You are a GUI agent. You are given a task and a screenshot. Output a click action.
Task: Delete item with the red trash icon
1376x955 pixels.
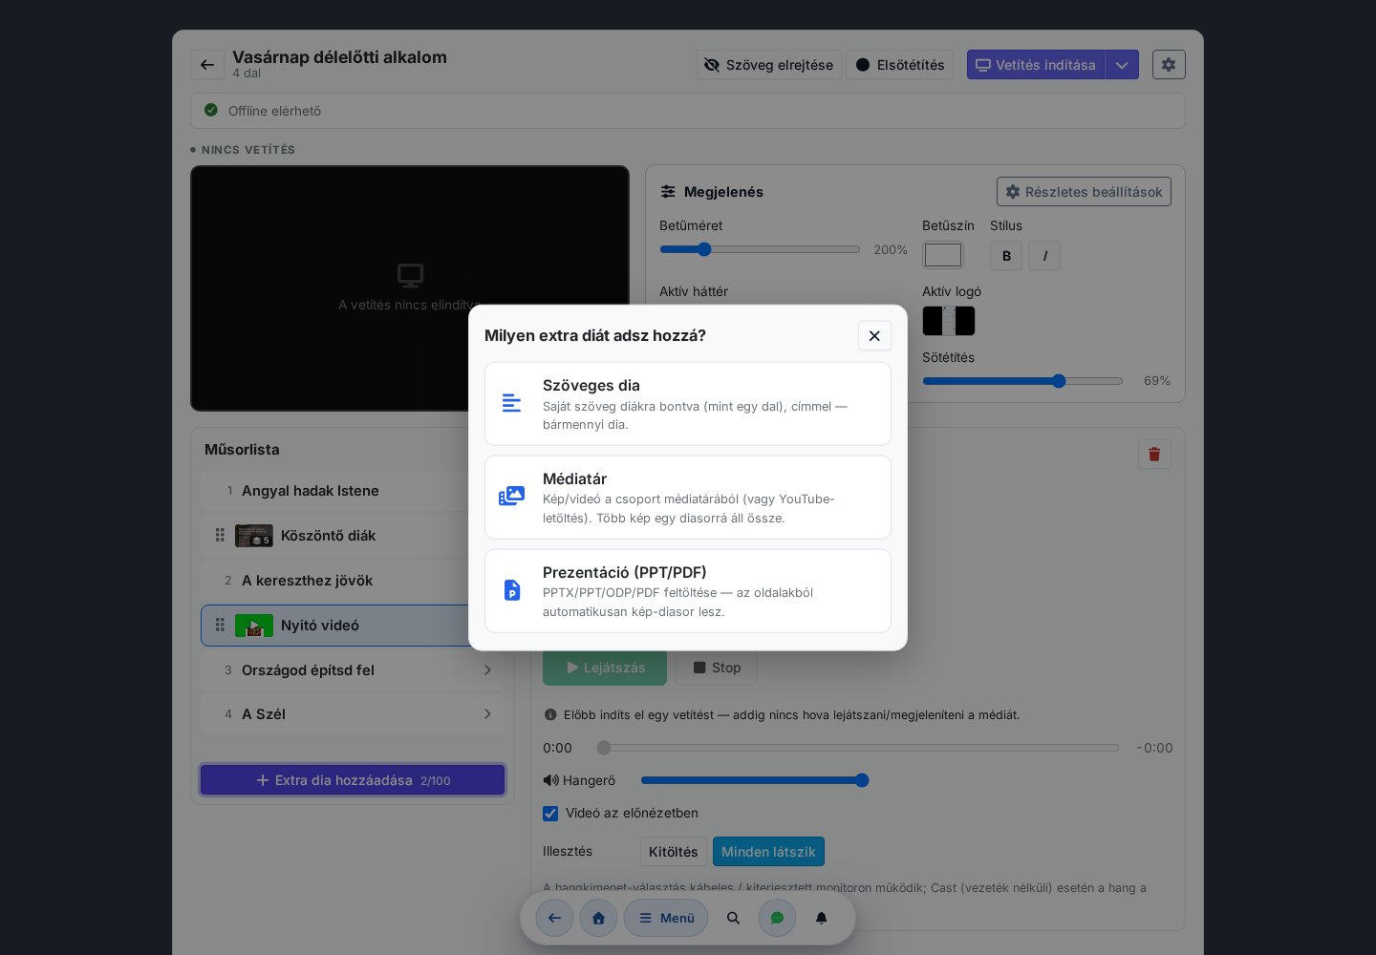click(1154, 455)
